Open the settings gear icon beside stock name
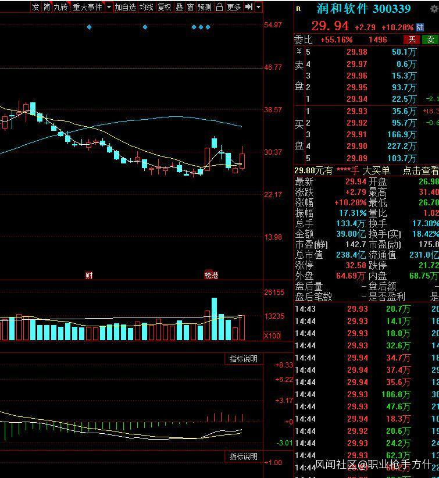439x478 pixels. click(434, 9)
